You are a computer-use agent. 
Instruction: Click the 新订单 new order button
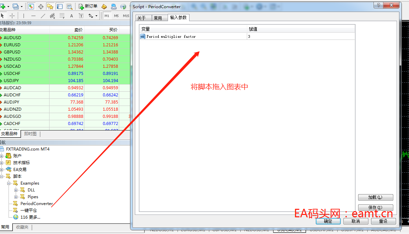point(88,6)
